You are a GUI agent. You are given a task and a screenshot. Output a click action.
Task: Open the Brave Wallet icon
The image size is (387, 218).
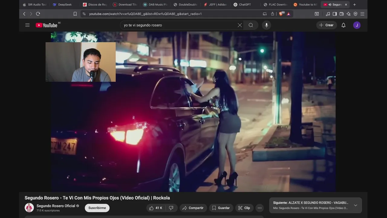[x=342, y=14]
